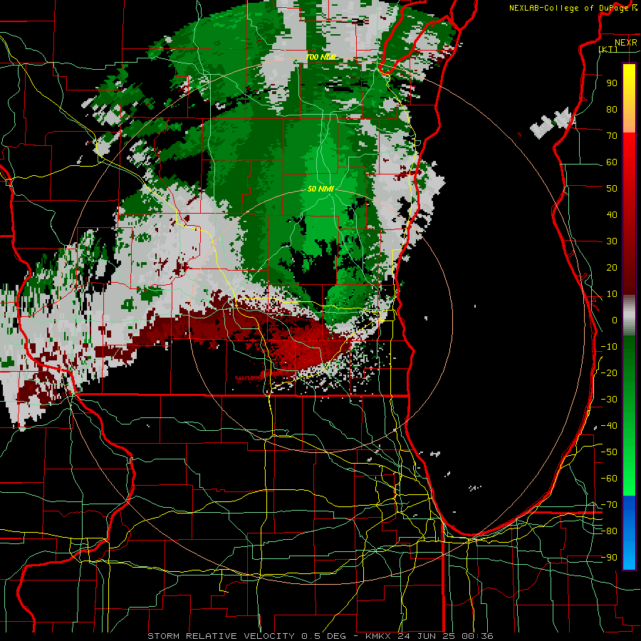The height and width of the screenshot is (641, 641).
Task: Click the -90 value on velocity scale
Action: tap(609, 558)
